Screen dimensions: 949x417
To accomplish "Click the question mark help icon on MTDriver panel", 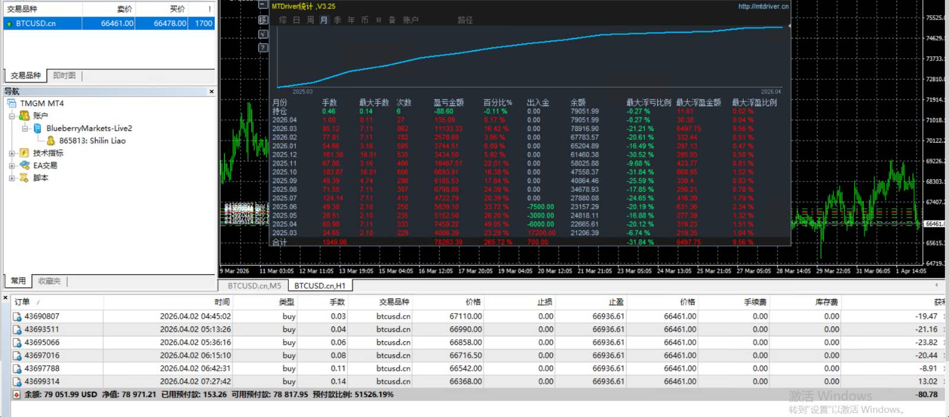I will point(263,48).
